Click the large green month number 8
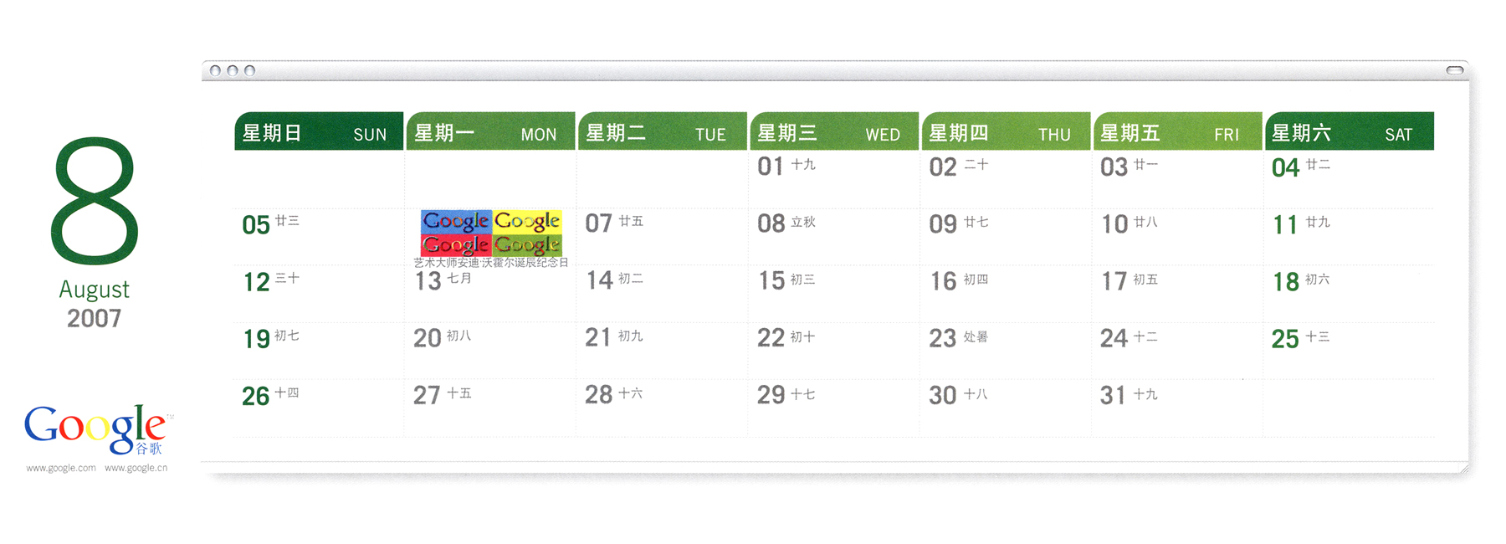The height and width of the screenshot is (544, 1506). pyautogui.click(x=95, y=201)
